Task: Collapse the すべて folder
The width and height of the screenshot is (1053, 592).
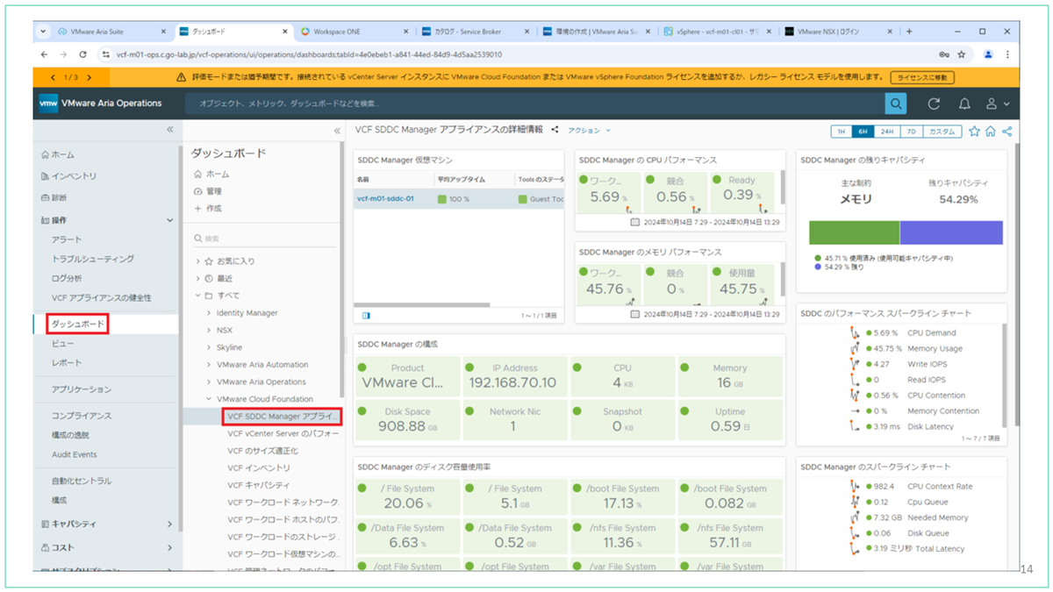Action: tap(198, 296)
